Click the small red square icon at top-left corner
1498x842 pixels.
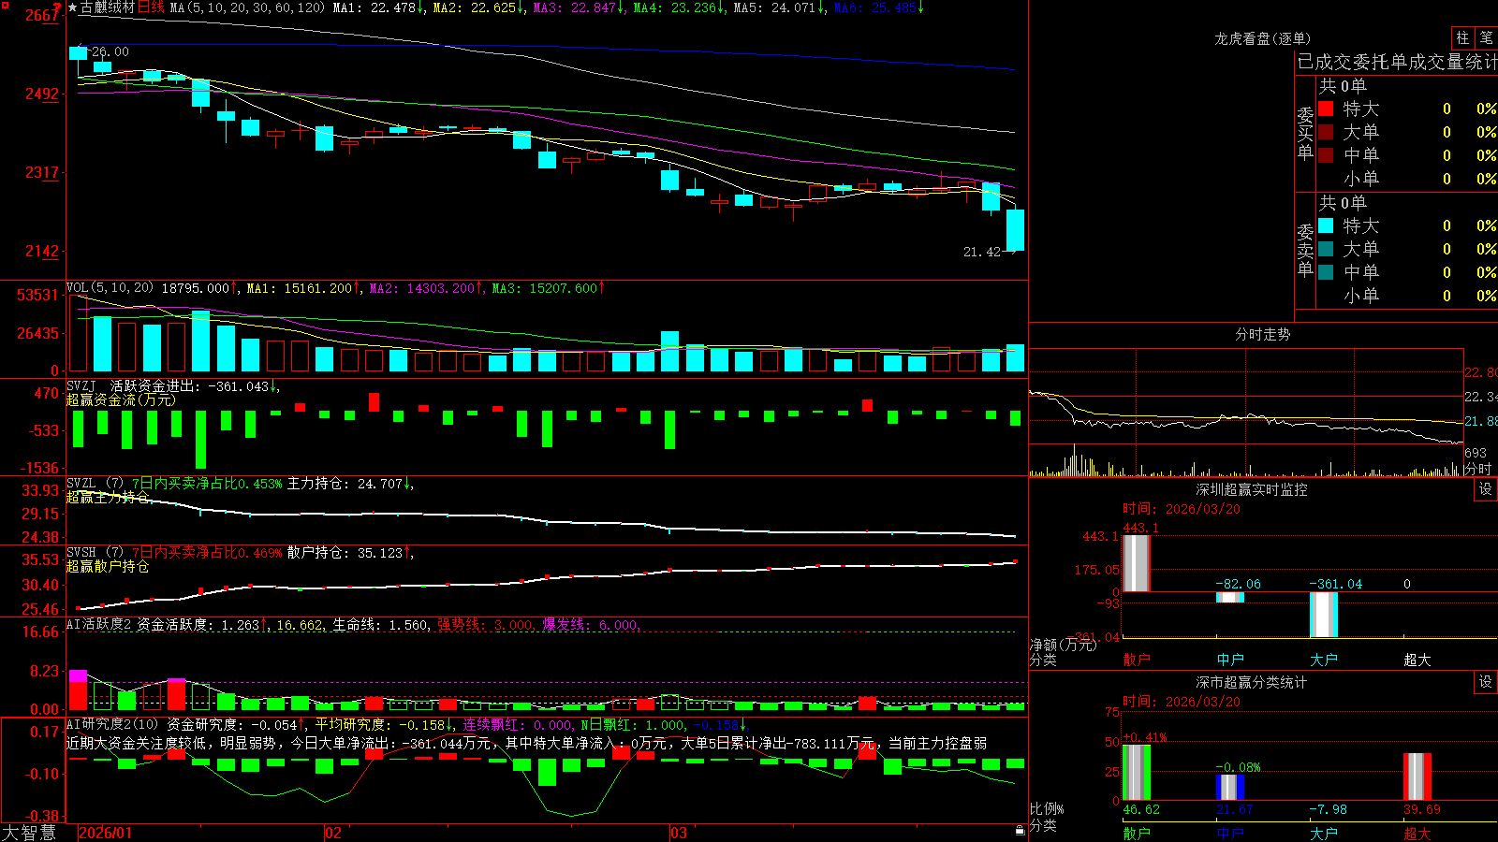4,4
